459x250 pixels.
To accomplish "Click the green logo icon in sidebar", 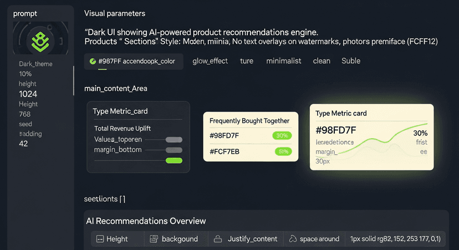I will [39, 40].
